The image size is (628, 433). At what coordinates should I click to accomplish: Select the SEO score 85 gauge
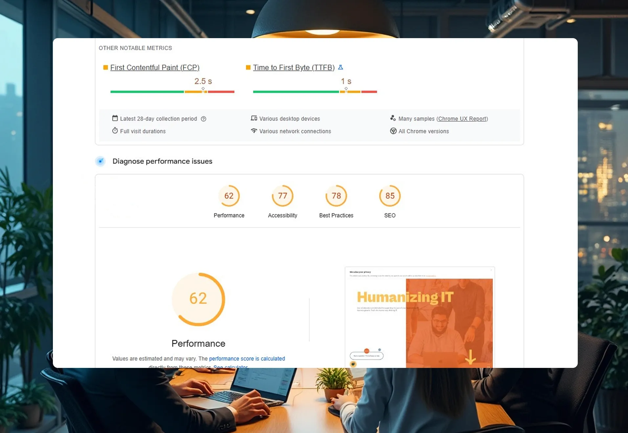coord(390,196)
